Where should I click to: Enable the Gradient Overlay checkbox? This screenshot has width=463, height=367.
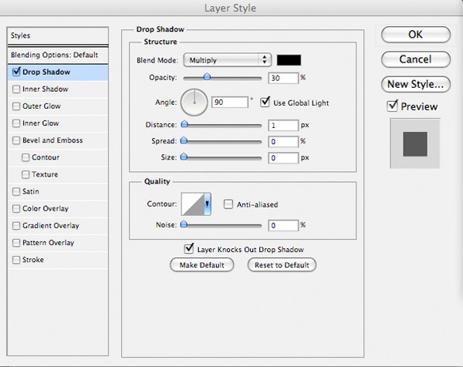point(16,226)
